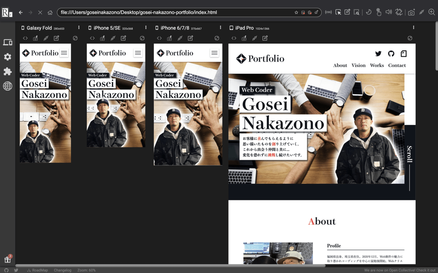
Task: Click RoadMap link in status bar
Action: (x=37, y=270)
